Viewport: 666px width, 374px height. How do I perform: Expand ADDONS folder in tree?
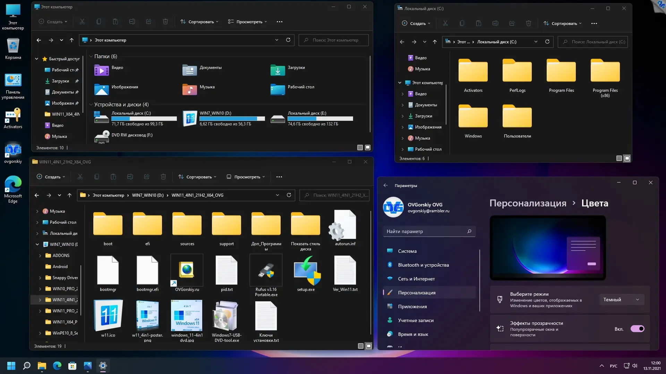pyautogui.click(x=40, y=256)
